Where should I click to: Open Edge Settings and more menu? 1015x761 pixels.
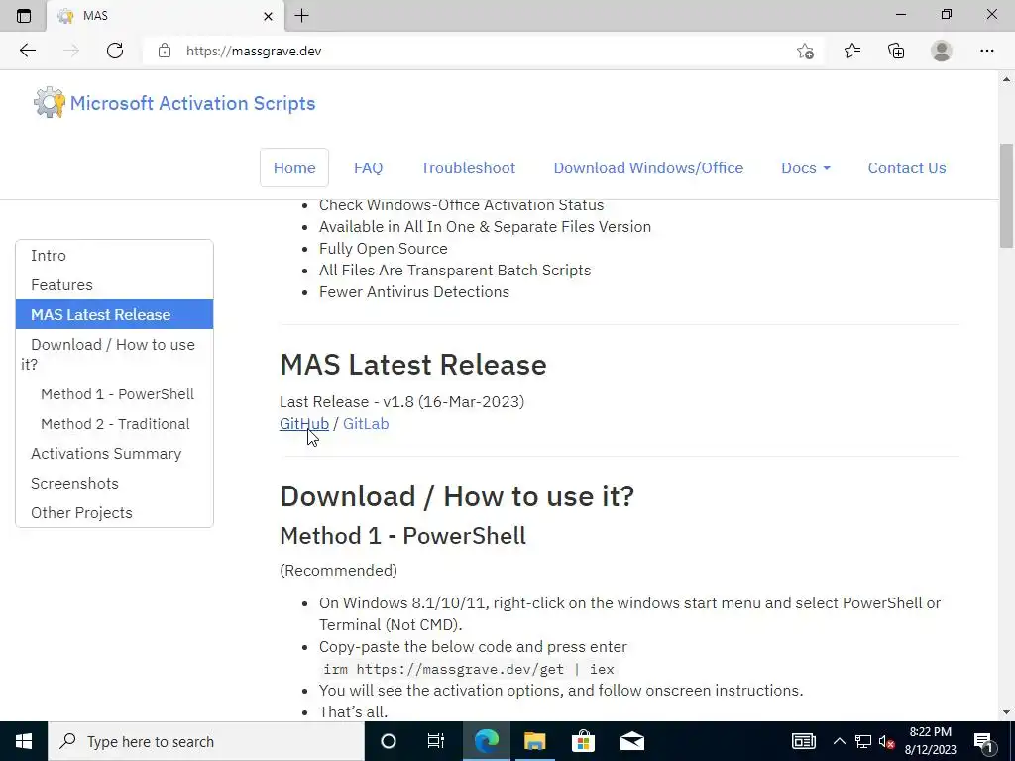click(986, 51)
